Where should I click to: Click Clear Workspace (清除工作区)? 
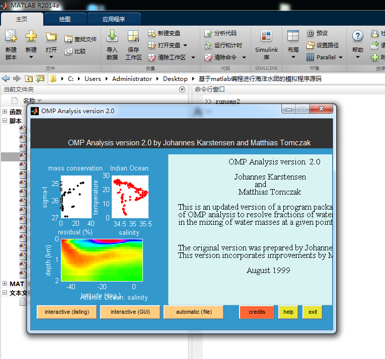(167, 57)
